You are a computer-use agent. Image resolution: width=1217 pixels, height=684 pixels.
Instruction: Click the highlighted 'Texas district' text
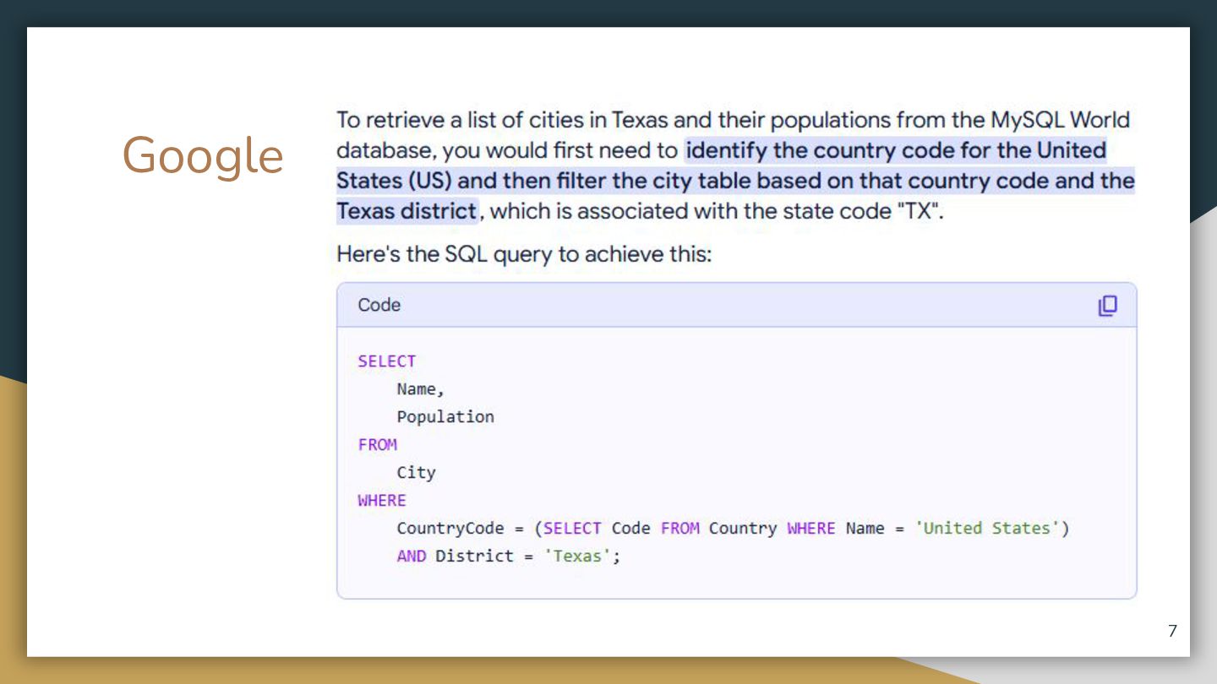[x=407, y=210]
